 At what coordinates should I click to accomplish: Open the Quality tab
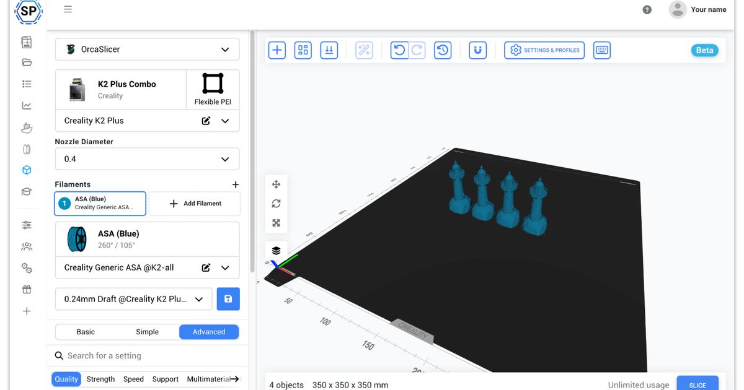[x=66, y=379]
